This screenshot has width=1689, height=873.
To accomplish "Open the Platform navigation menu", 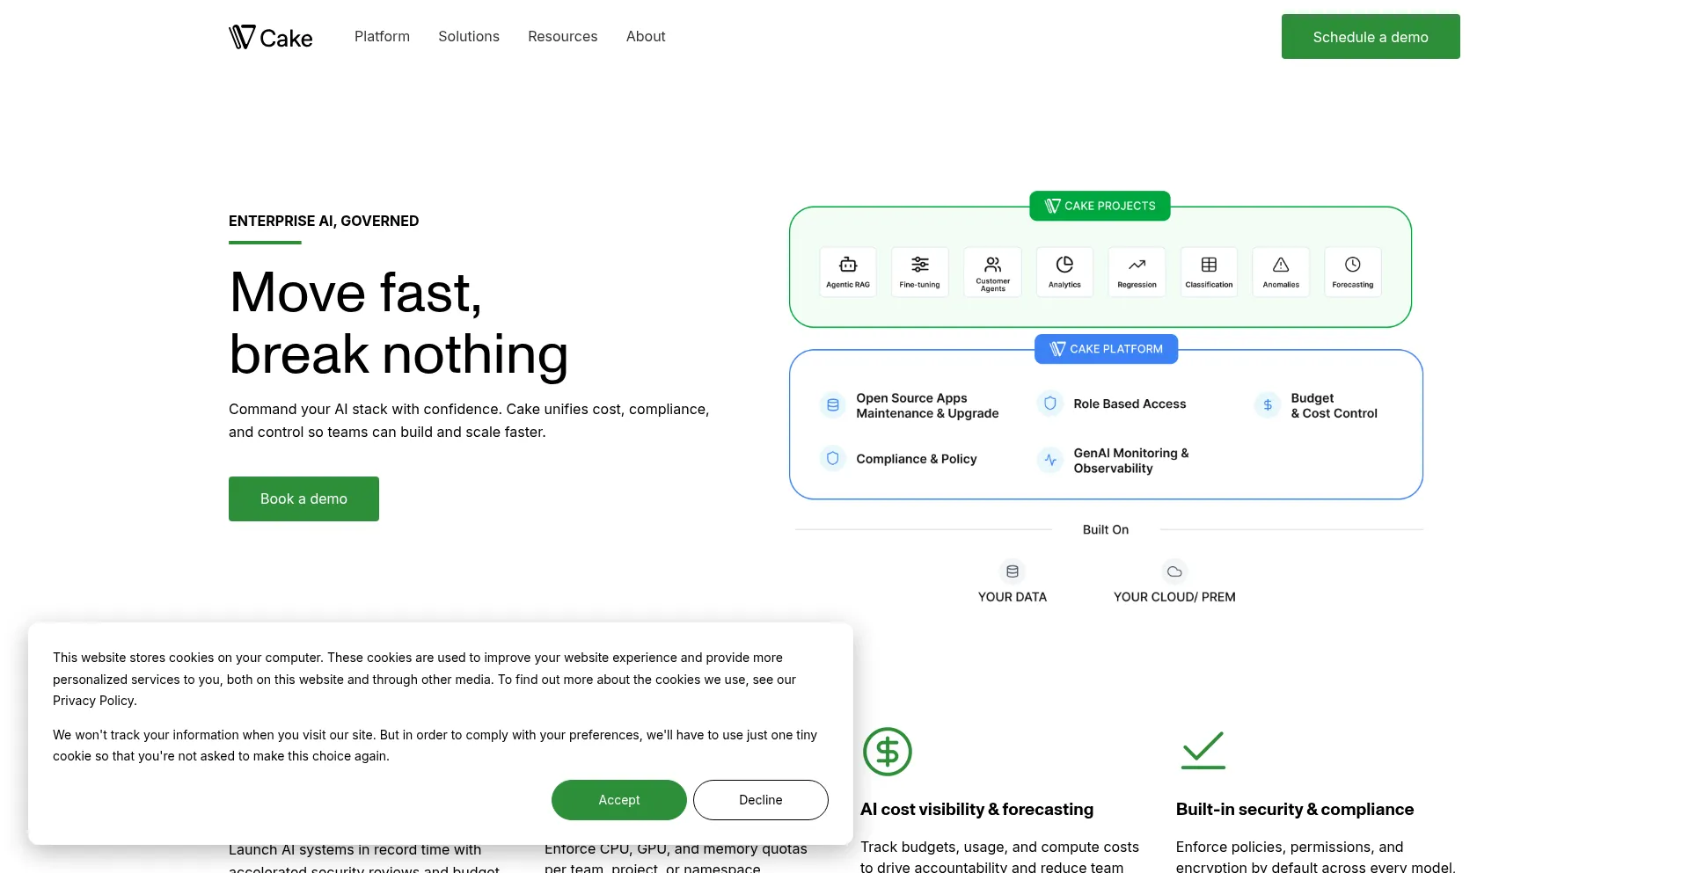I will (x=382, y=36).
